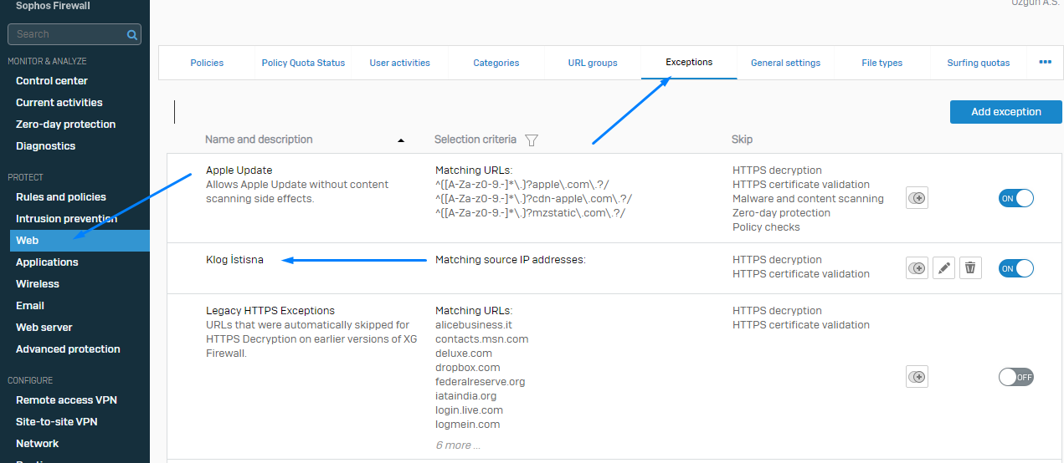Click the Skip column header

pyautogui.click(x=742, y=140)
